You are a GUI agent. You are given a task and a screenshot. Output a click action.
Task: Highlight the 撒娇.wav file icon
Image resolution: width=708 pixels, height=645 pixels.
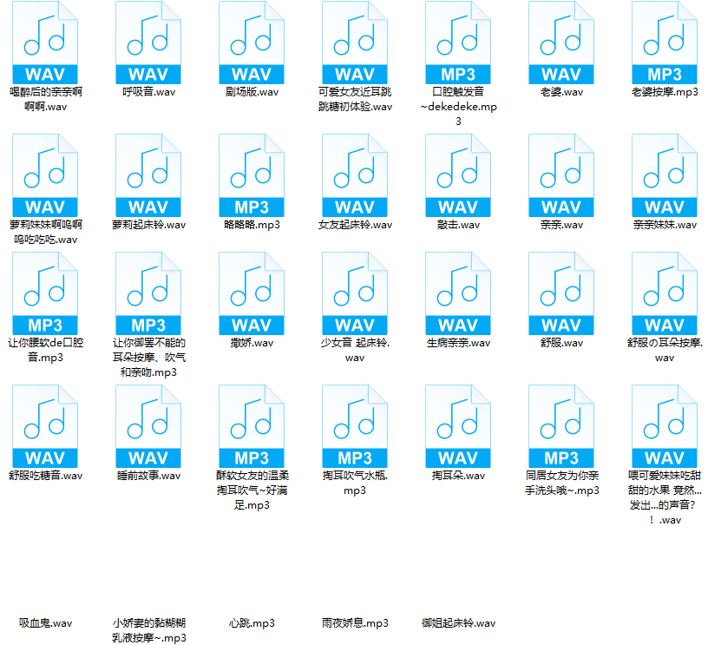click(x=252, y=293)
